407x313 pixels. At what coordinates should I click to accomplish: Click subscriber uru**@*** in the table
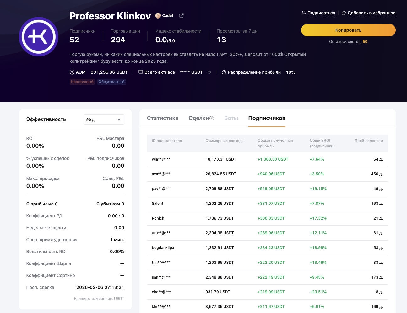pos(161,233)
